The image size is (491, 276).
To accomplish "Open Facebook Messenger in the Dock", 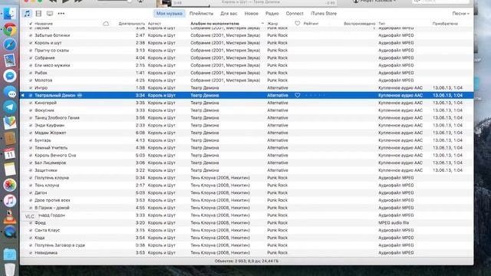I will click(x=10, y=76).
